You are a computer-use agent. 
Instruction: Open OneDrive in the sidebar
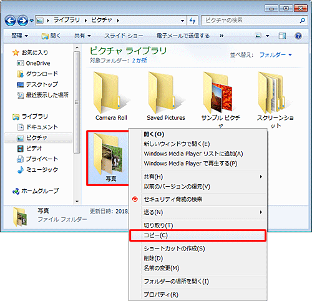click(33, 63)
